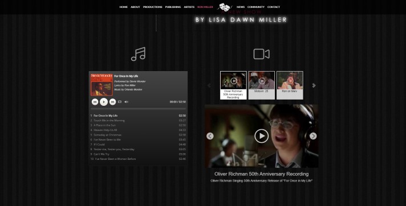
Task: Click the audio track progress bar
Action: tap(138, 109)
